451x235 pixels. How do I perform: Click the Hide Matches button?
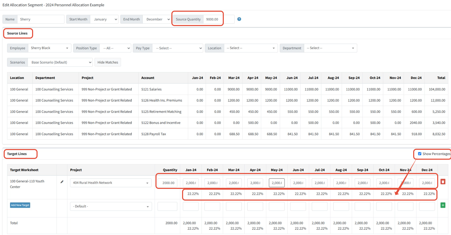[108, 62]
